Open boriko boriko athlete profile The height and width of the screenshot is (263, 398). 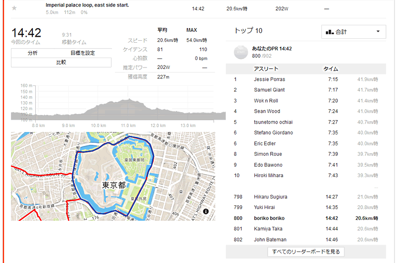tap(269, 218)
